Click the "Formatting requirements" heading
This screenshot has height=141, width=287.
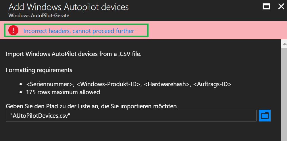pos(39,70)
